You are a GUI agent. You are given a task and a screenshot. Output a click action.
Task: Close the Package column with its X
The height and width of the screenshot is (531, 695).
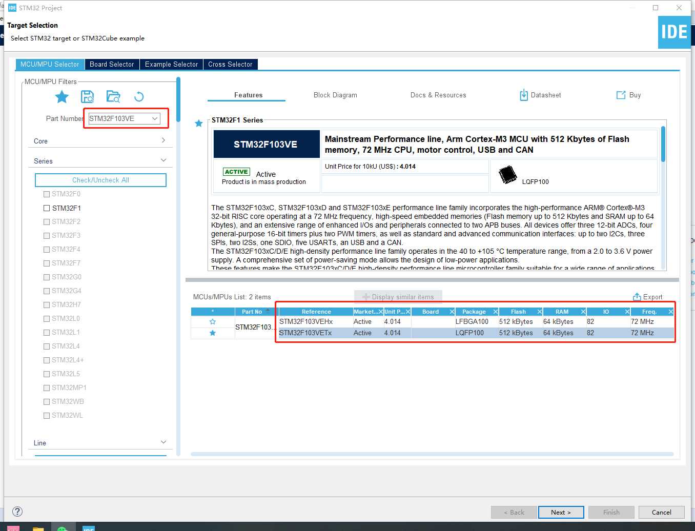496,312
